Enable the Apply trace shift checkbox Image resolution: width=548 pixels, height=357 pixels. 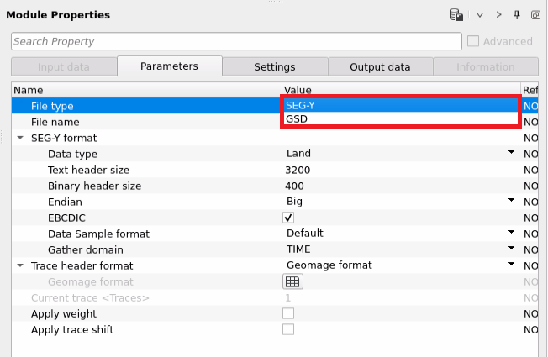click(x=288, y=329)
